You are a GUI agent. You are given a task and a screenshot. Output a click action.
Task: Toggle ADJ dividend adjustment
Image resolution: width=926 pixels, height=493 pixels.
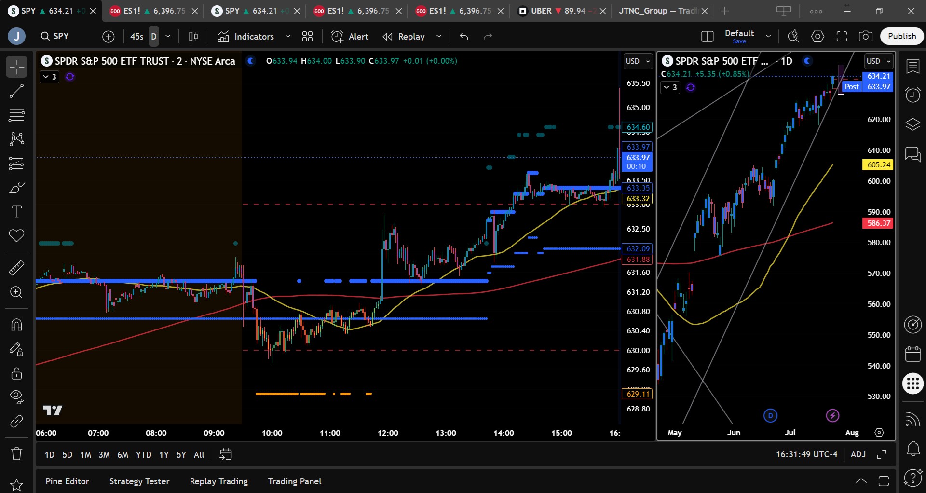[x=858, y=454]
